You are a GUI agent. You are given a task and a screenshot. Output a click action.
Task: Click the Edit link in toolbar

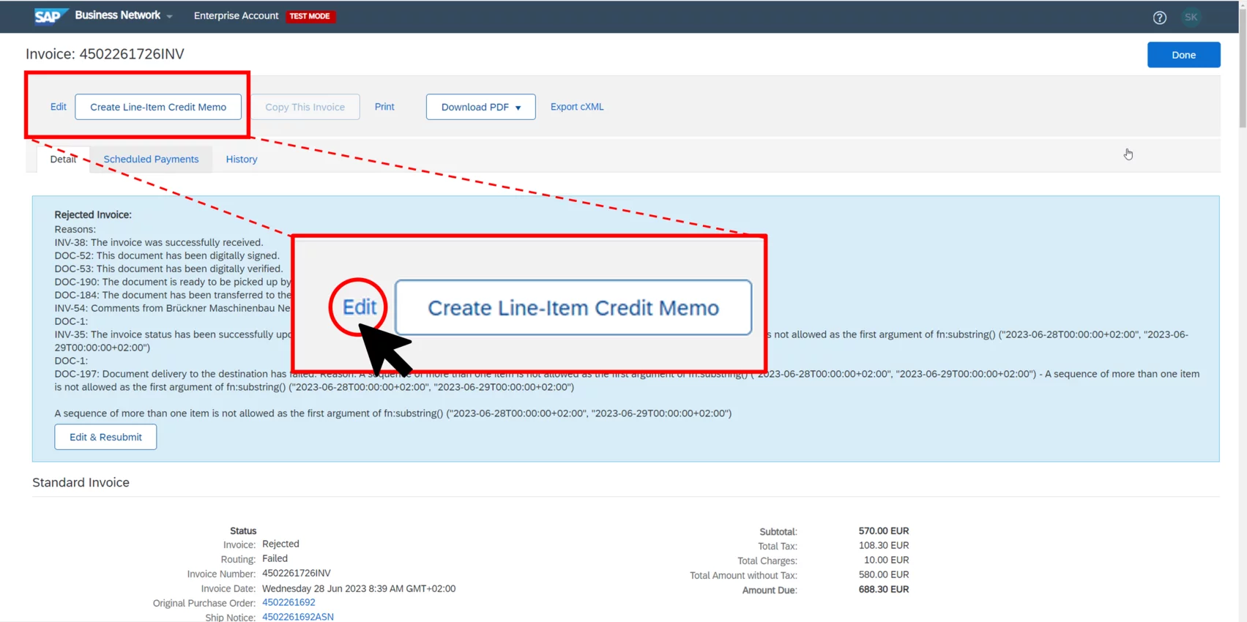click(x=59, y=107)
